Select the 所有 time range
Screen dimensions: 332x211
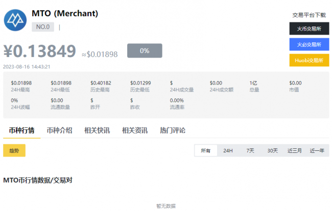pyautogui.click(x=206, y=150)
